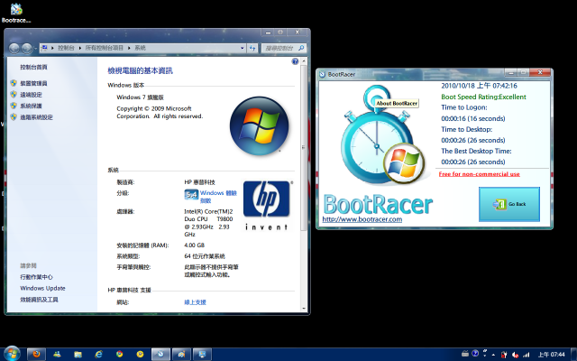Image resolution: width=577 pixels, height=361 pixels.
Task: Select 所有控制台項目 breadcrumb segment
Action: 105,48
